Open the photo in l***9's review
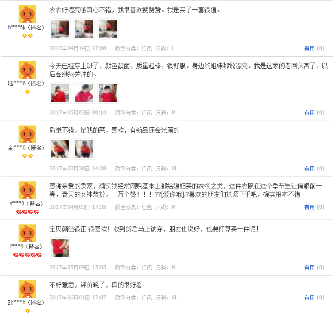 [60, 248]
